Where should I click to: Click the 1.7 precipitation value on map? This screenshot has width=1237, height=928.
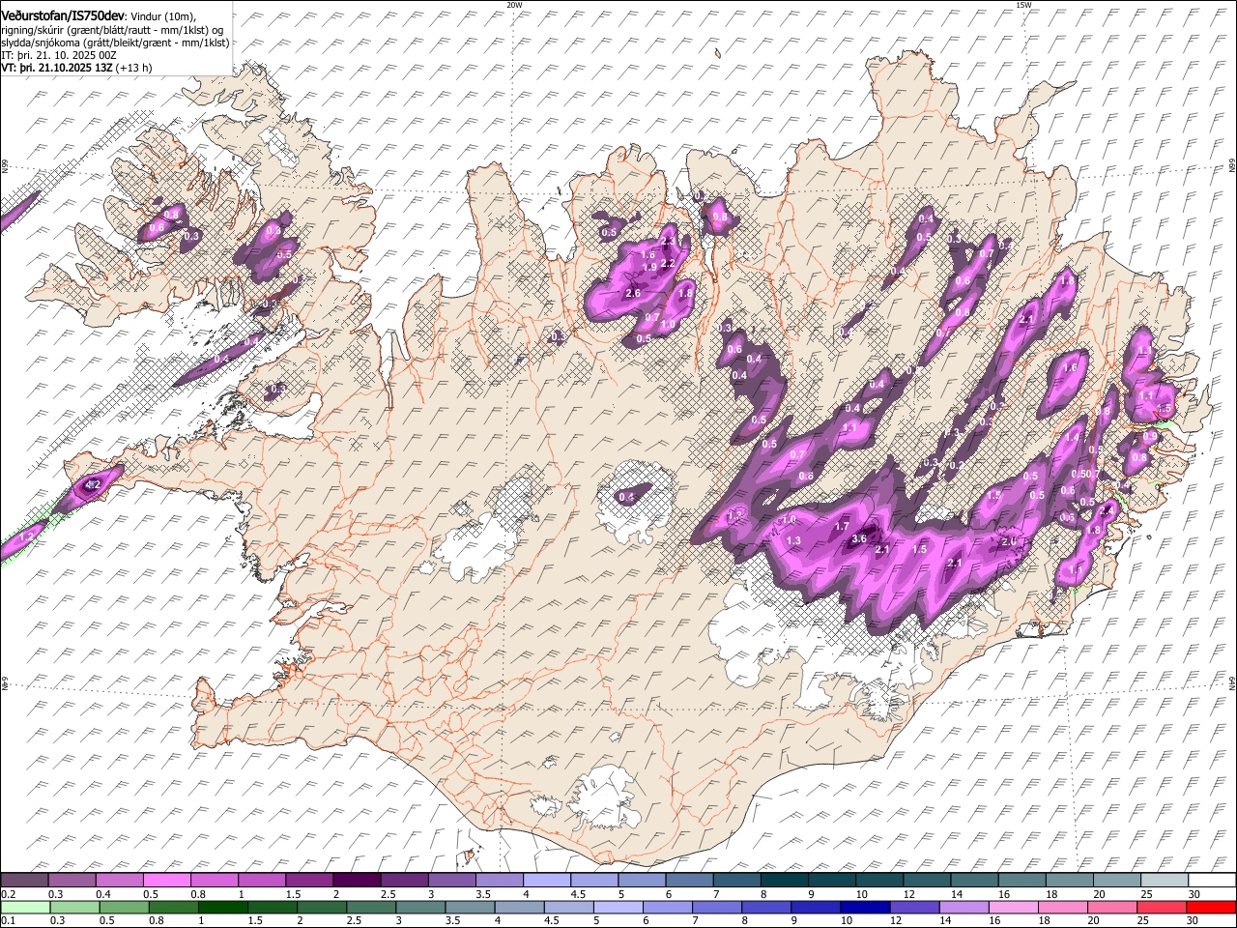[x=841, y=527]
